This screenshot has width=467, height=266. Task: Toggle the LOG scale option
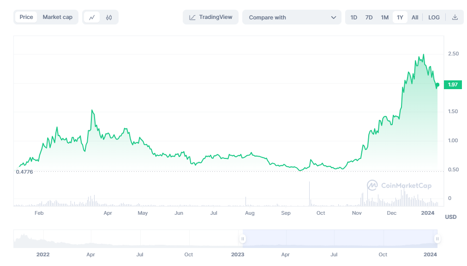click(x=434, y=18)
